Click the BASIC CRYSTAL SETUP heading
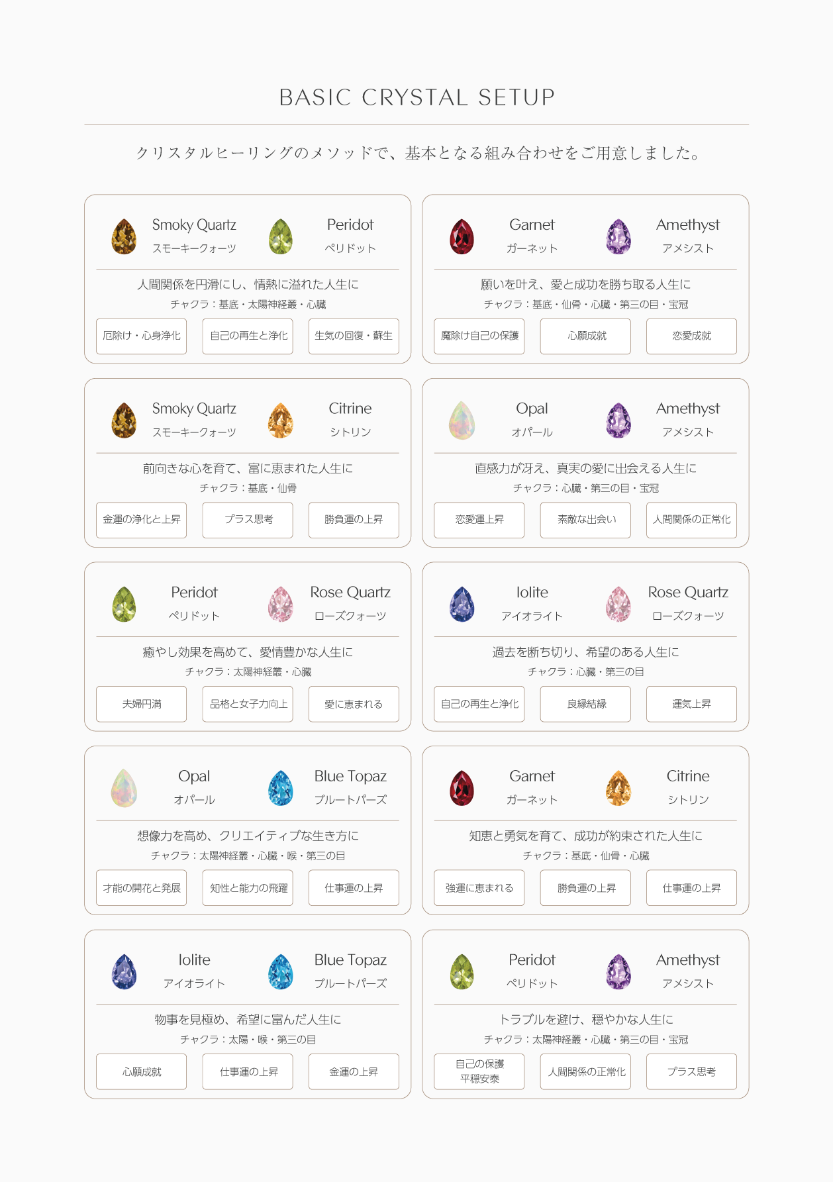Screen dimensions: 833x1182 (416, 97)
